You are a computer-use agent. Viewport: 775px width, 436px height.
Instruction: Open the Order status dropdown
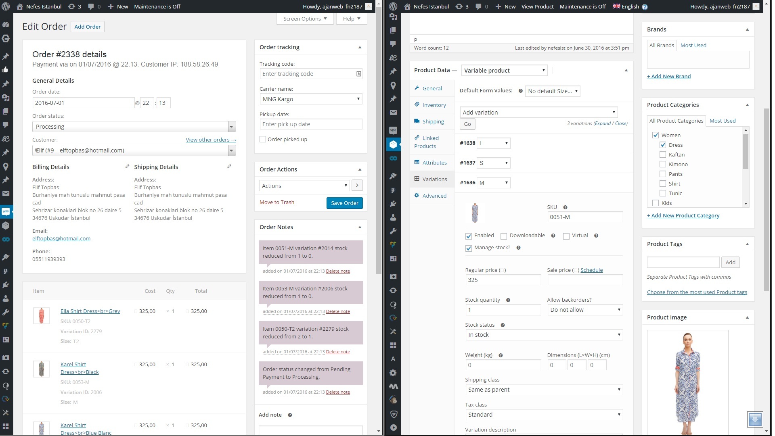pos(134,127)
